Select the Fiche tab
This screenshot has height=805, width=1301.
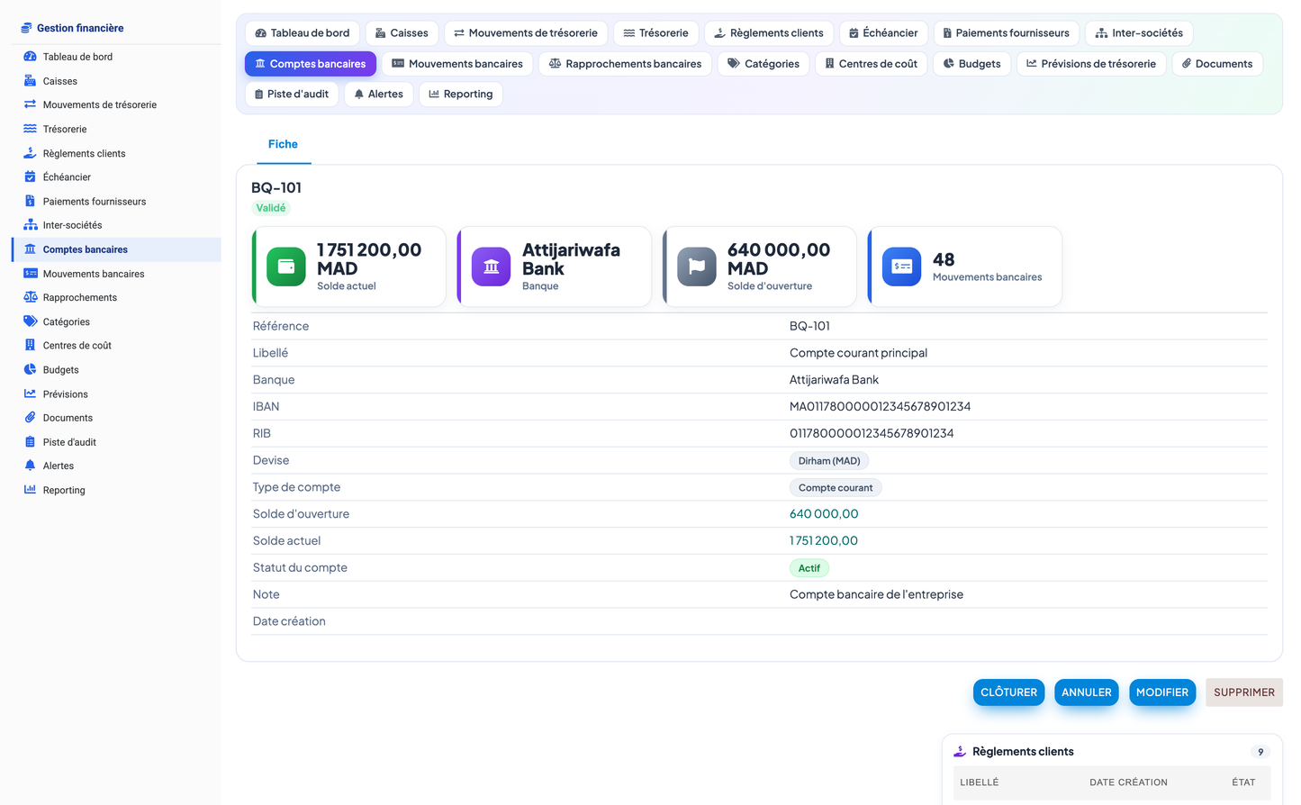tap(283, 144)
